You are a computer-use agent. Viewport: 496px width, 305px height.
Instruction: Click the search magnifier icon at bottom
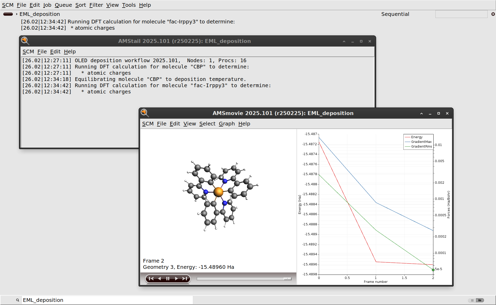18,300
